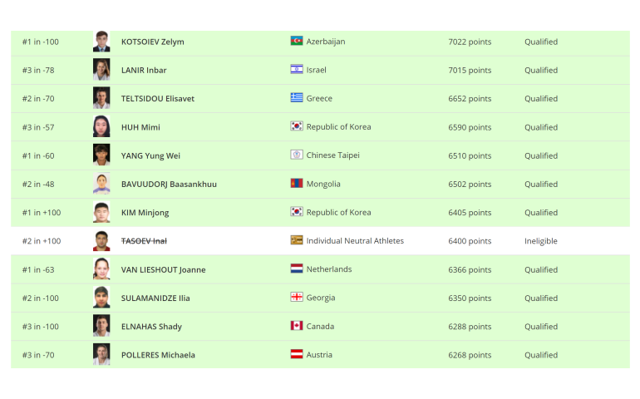Open KOTSOIEV Zelym's profile photo
640x399 pixels.
coord(101,42)
